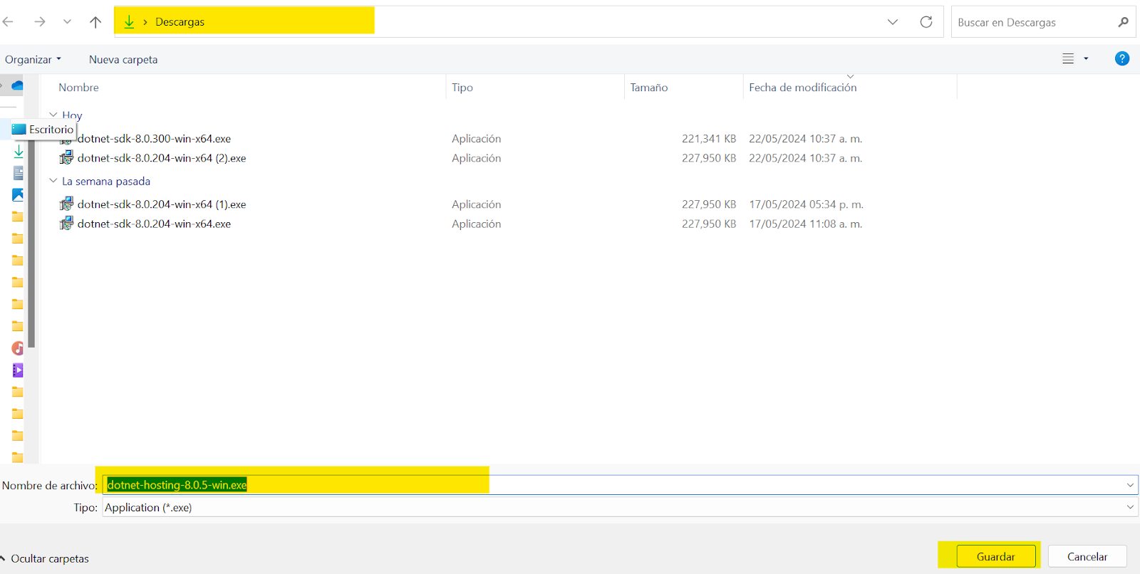Go up one folder level

(x=95, y=22)
